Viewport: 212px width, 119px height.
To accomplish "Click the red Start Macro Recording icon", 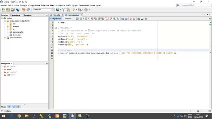I will [x=131, y=19].
